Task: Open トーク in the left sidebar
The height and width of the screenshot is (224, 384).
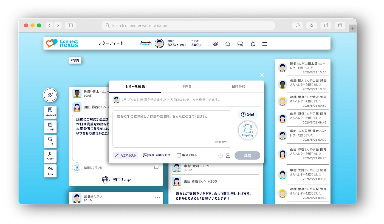Action: [50, 141]
